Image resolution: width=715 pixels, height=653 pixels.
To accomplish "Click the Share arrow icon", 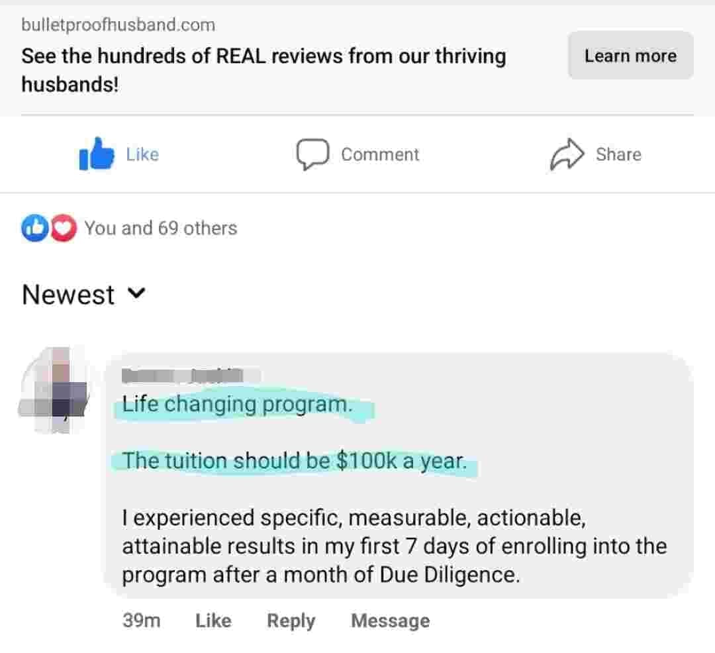I will [x=567, y=154].
